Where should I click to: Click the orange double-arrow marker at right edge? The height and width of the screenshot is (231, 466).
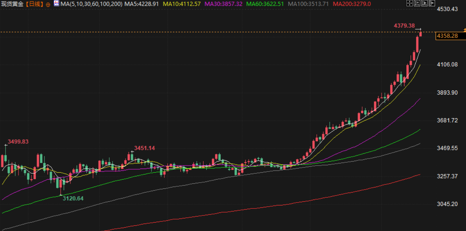pyautogui.click(x=465, y=30)
